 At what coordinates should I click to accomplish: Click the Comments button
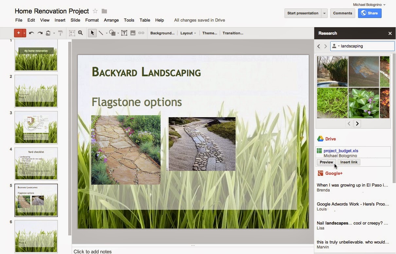(x=343, y=13)
